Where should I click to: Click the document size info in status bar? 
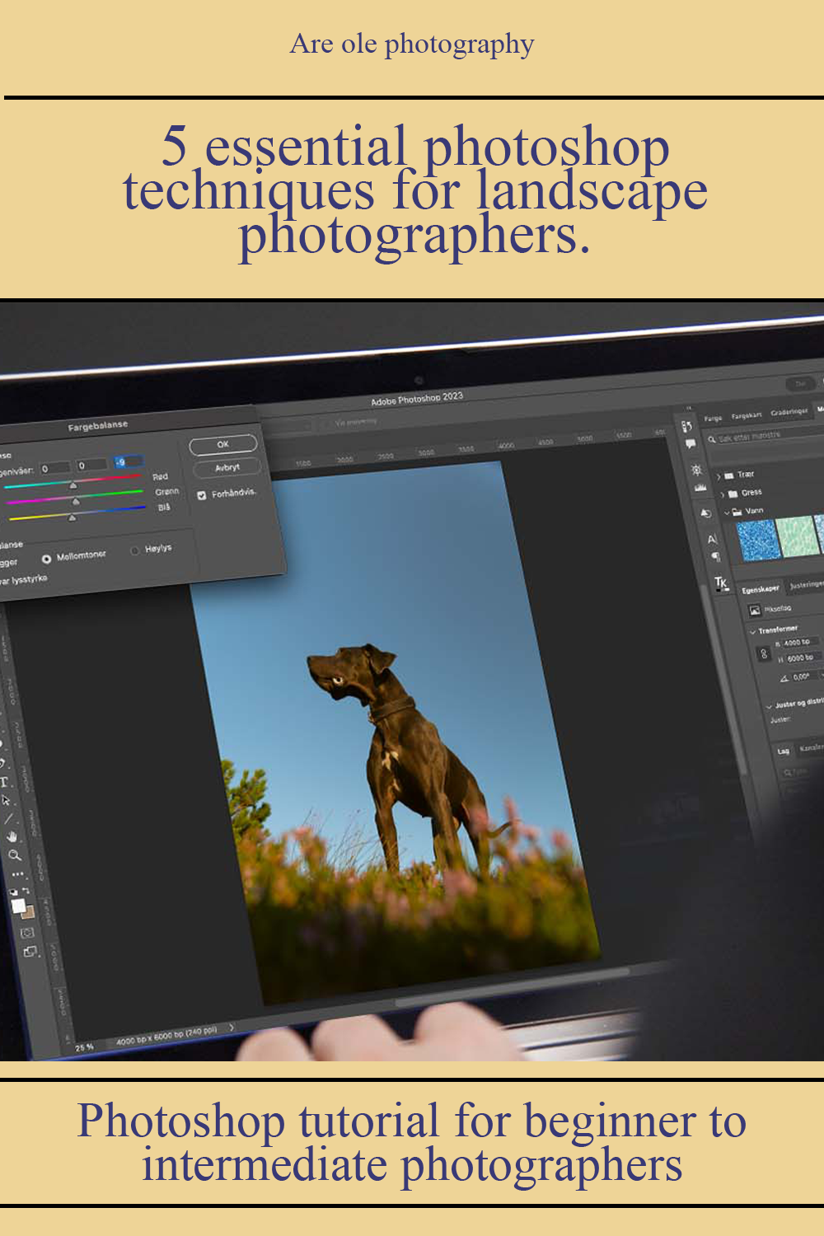(166, 1036)
